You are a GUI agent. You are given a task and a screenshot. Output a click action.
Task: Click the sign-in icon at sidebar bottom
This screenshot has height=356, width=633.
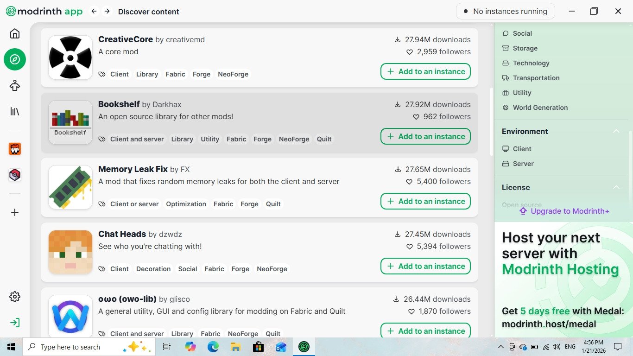pos(15,323)
